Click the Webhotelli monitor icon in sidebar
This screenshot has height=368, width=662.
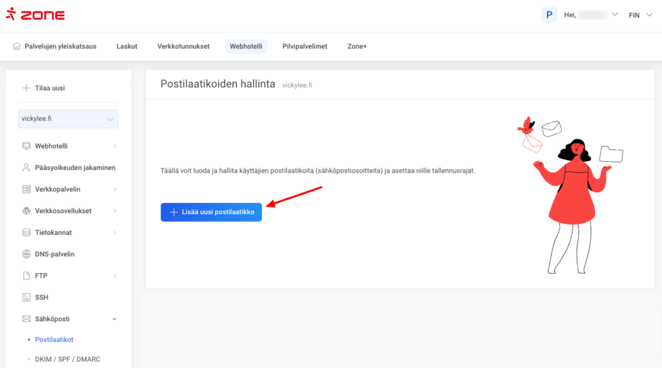tap(27, 146)
